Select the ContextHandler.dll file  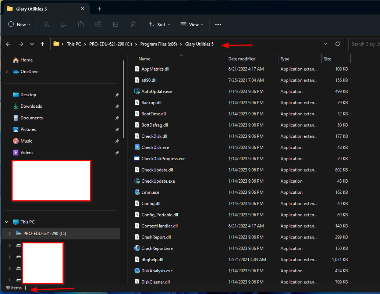pos(159,226)
